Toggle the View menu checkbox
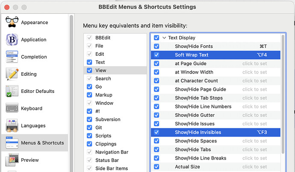The image size is (295, 172). coord(89,70)
